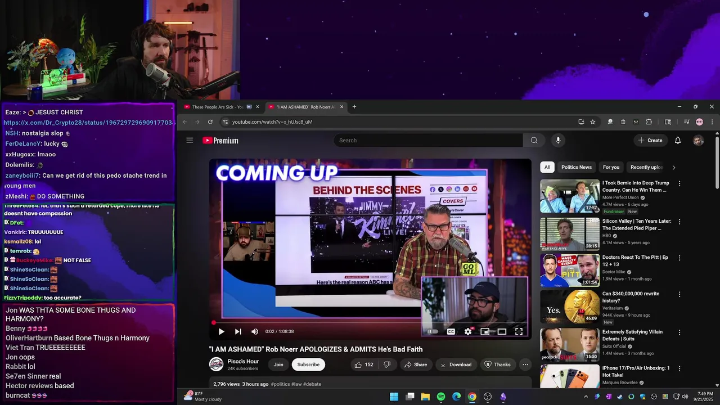Click the Create button in YouTube header
Viewport: 720px width, 405px height.
click(x=650, y=140)
